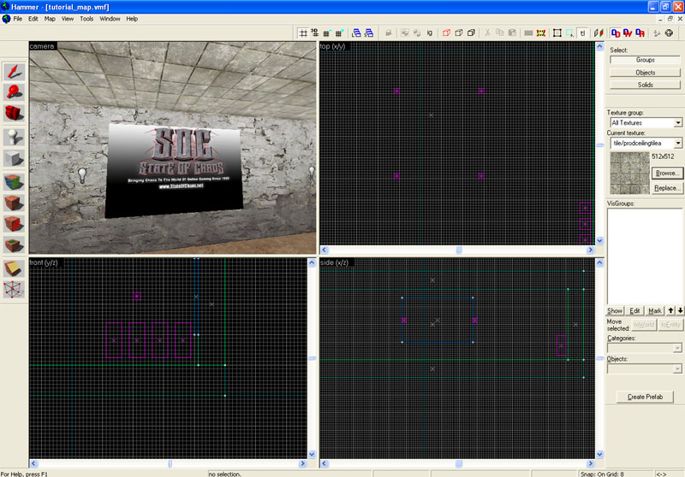The height and width of the screenshot is (477, 685).
Task: Select the Selection arrow tool
Action: [15, 71]
